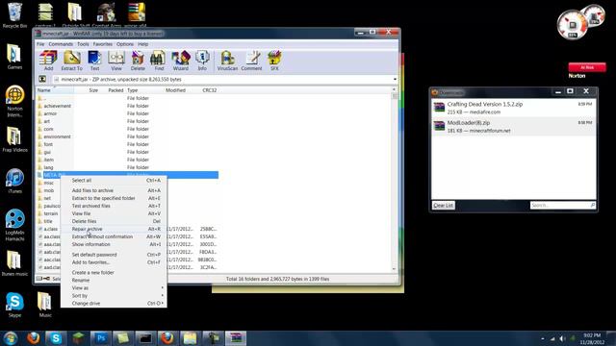
Task: Select ModLoader(8).zip download entry
Action: coord(513,126)
